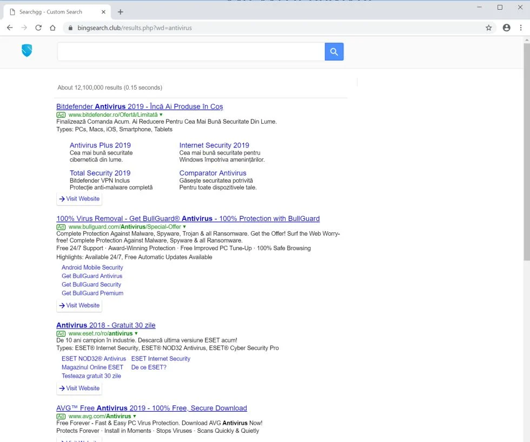Open the Chrome profile avatar menu
Viewport: 530px width, 442px height.
coord(506,28)
